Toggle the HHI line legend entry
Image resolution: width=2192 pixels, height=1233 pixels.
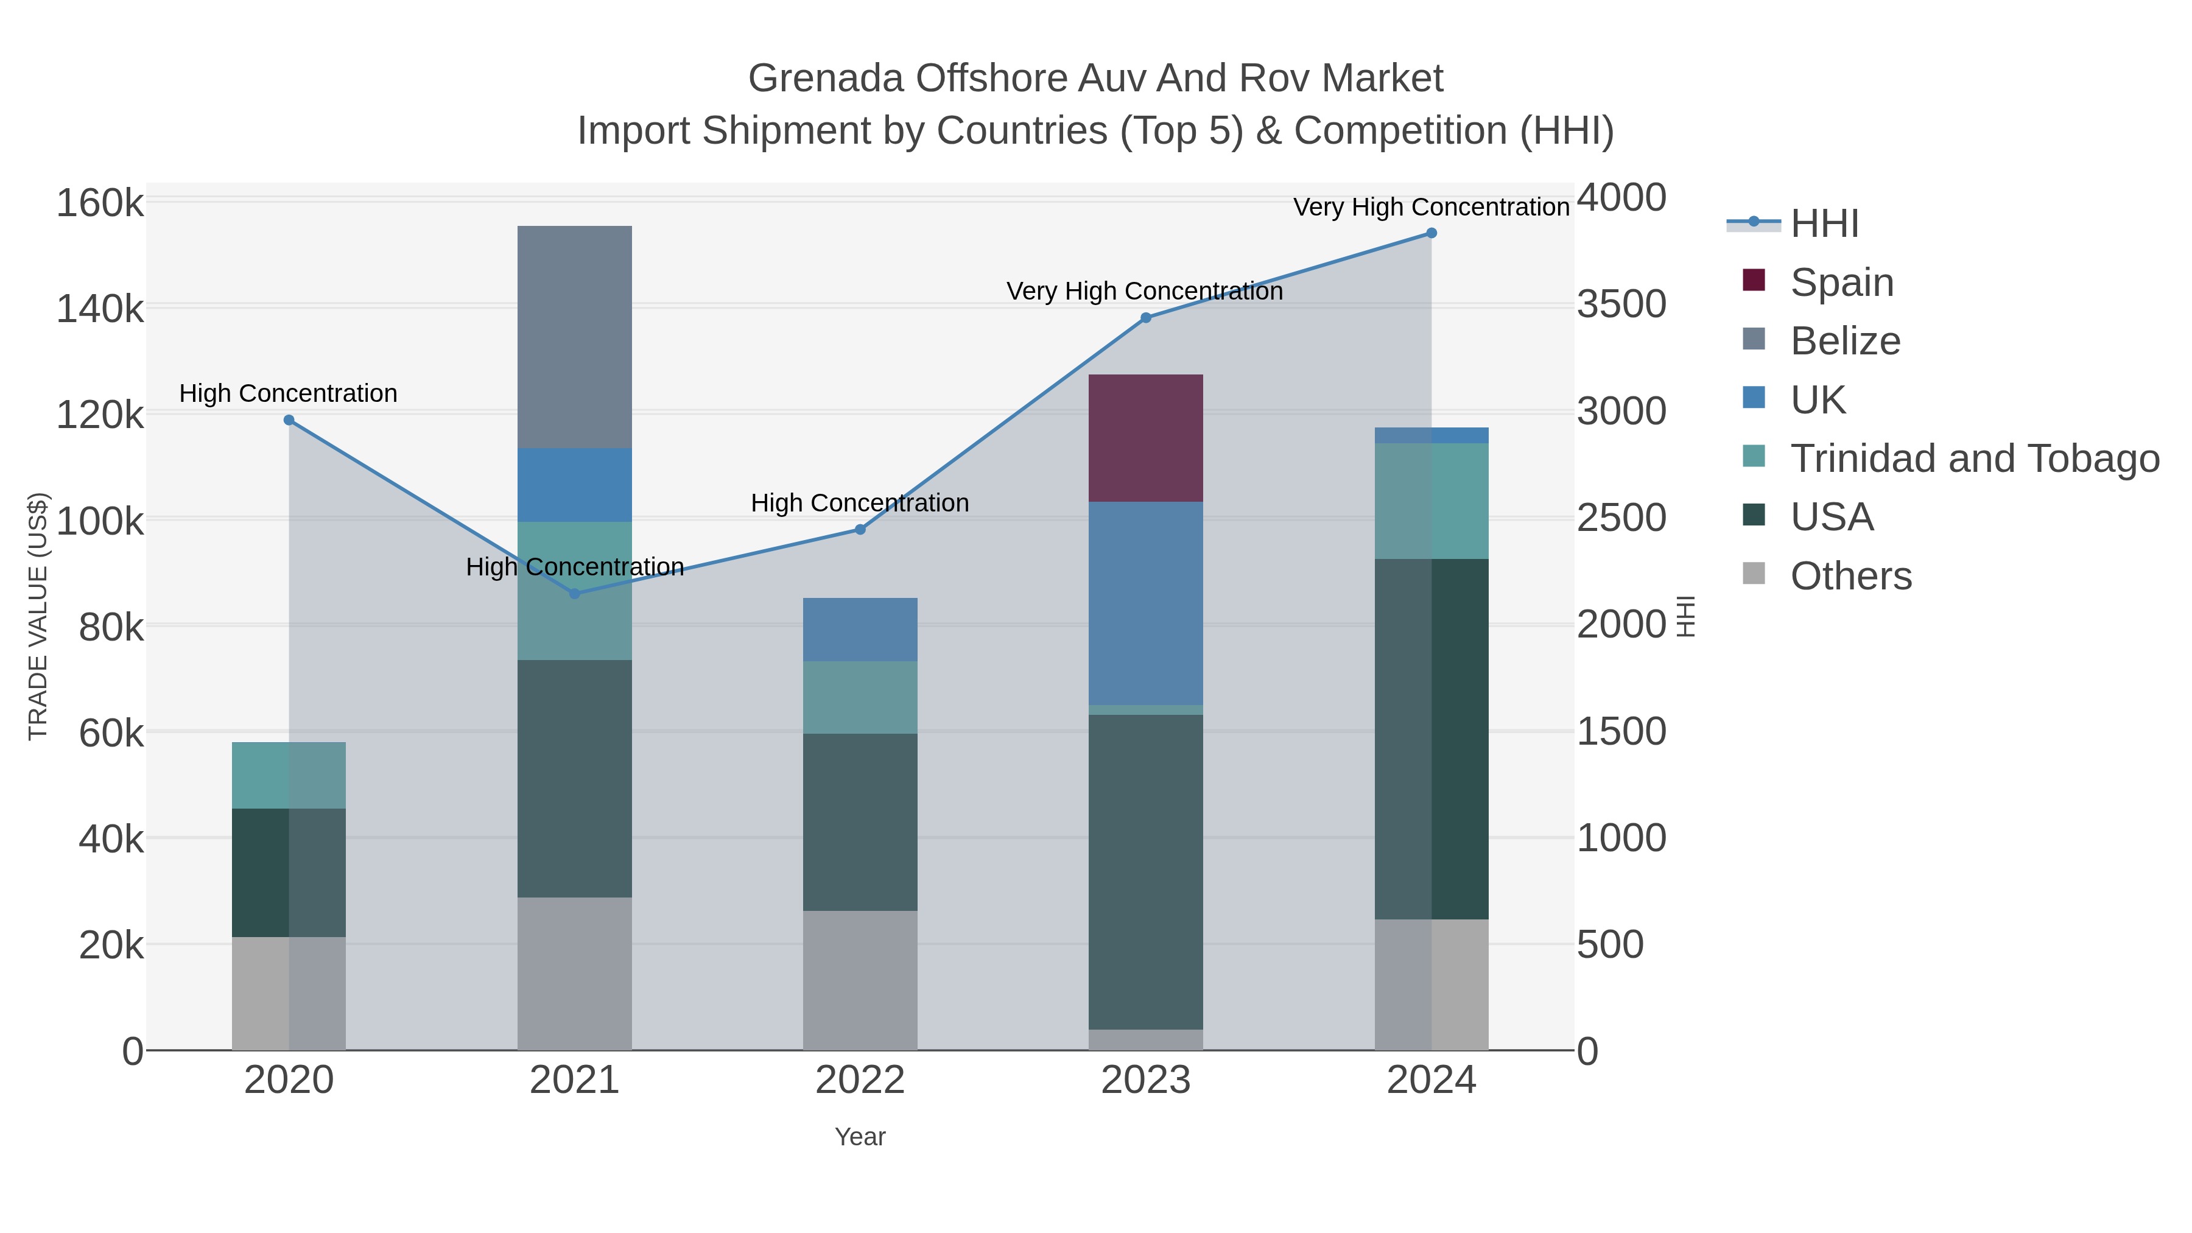pos(1793,224)
